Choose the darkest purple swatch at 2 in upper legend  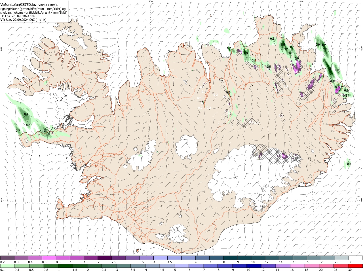(105, 258)
